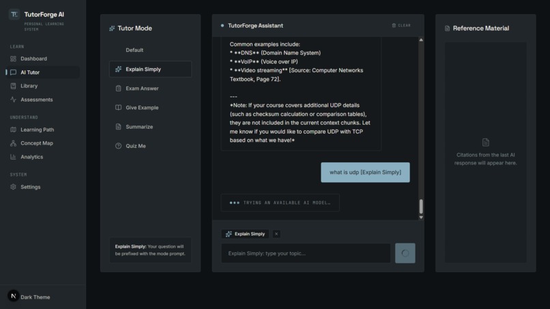Select the AI Tutor nav item
The height and width of the screenshot is (309, 550).
coord(42,72)
